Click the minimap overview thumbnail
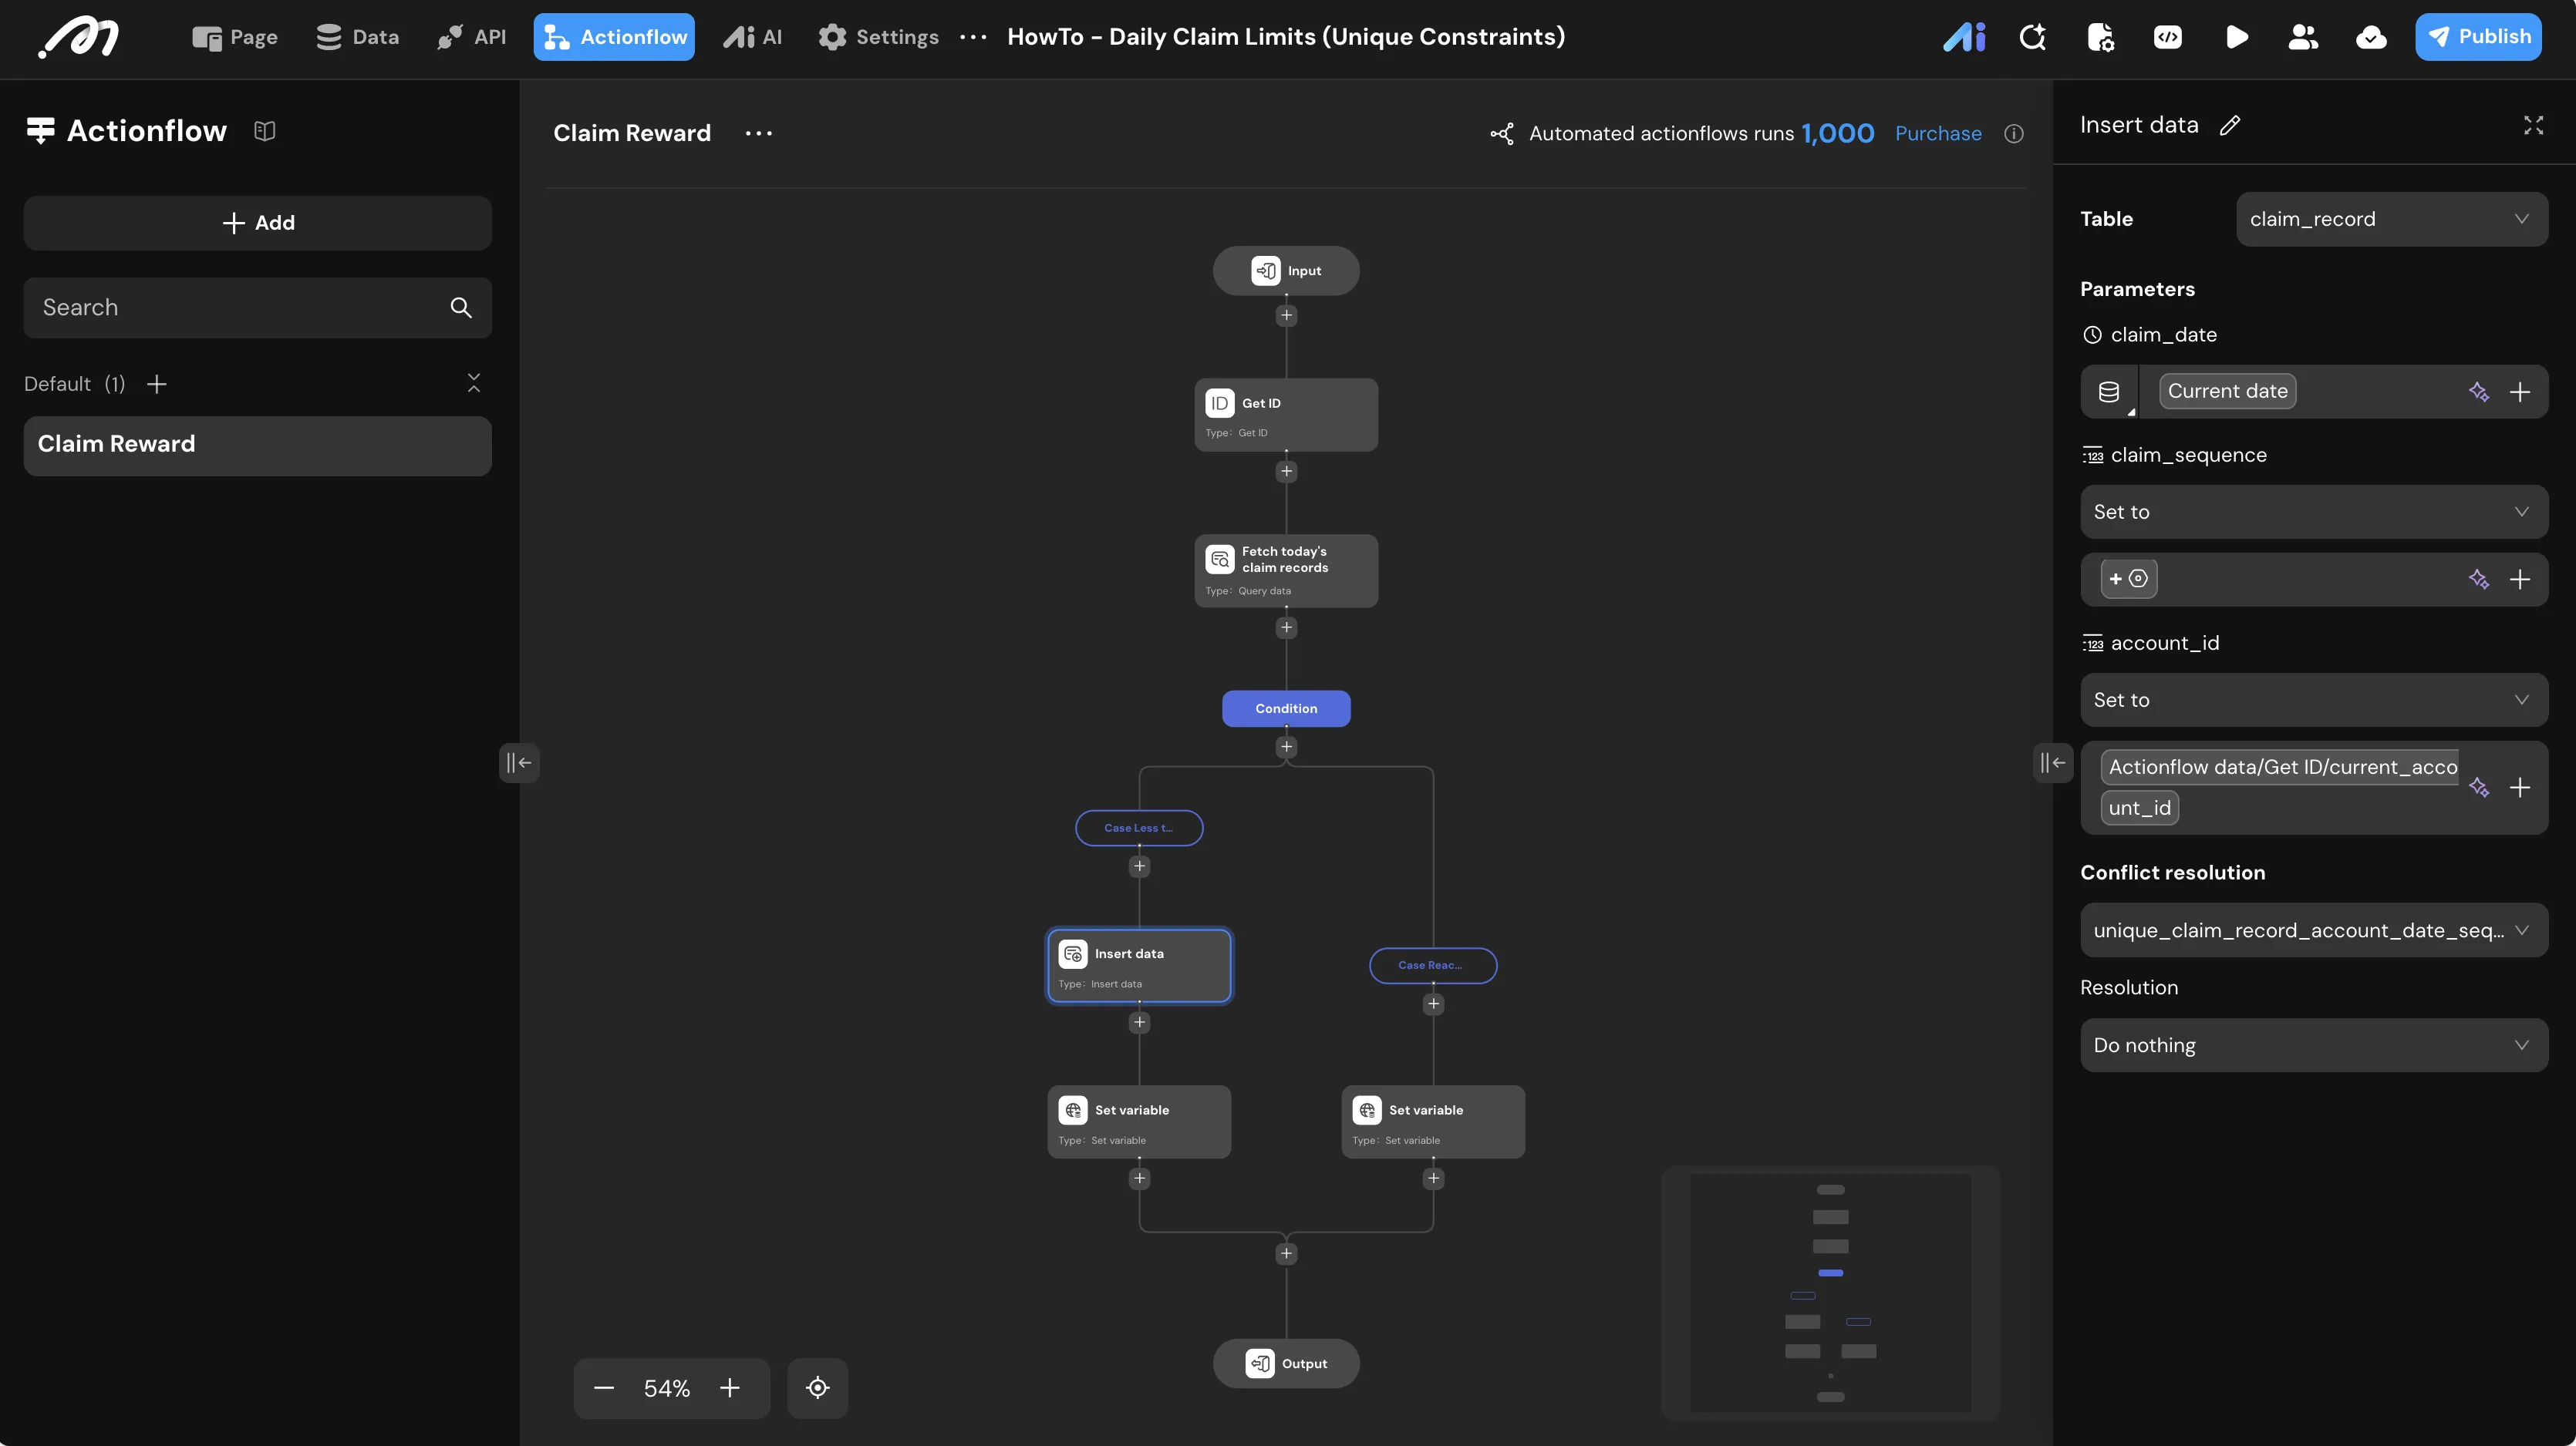Screen dimensions: 2576x1446 1830,1293
